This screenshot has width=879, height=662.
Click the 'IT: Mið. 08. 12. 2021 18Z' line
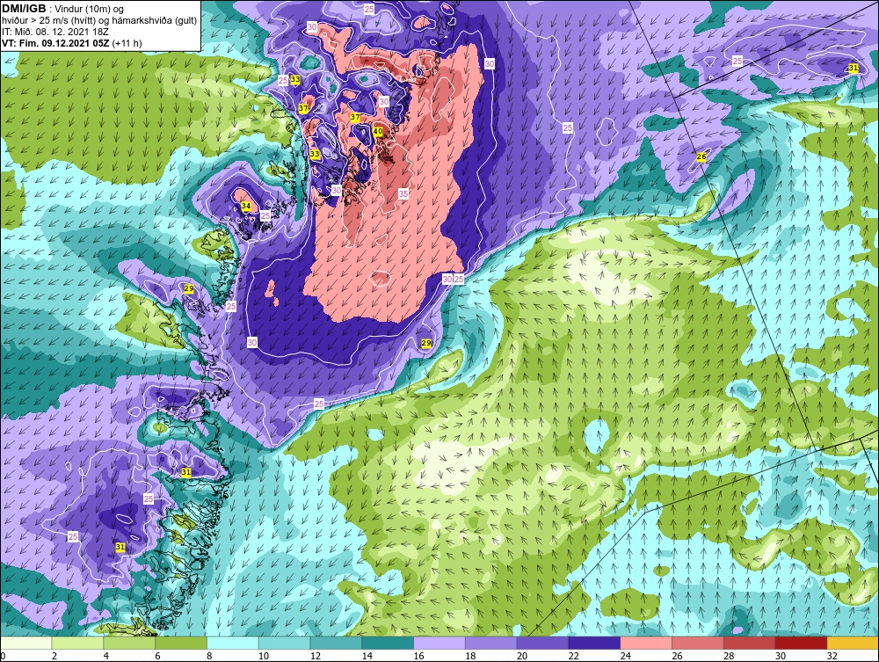pos(55,32)
